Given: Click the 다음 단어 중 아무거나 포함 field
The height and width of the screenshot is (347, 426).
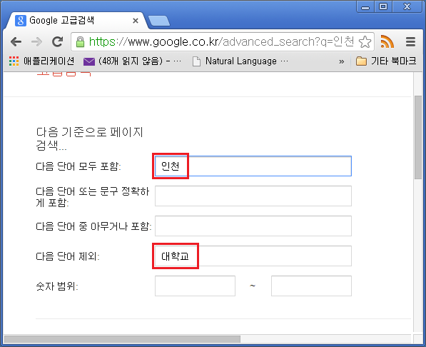Looking at the screenshot, I should (x=253, y=226).
